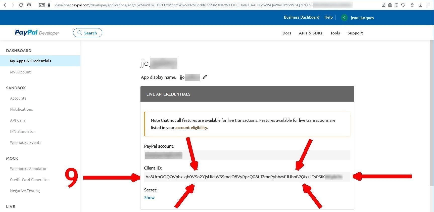This screenshot has height=212, width=434.
Task: Open the Credit Card Generator
Action: coord(29,180)
